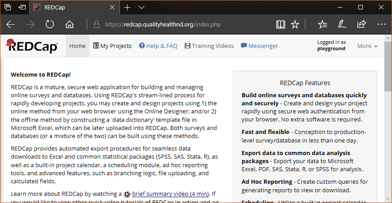
Task: Share this page icon
Action: coord(361,24)
